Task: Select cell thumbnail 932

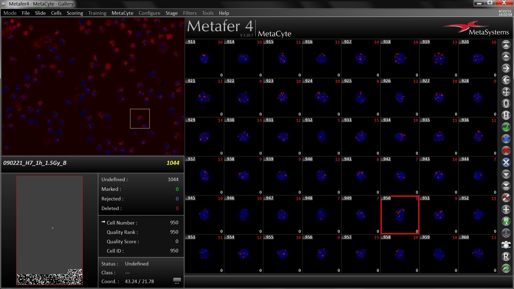Action: [322, 137]
